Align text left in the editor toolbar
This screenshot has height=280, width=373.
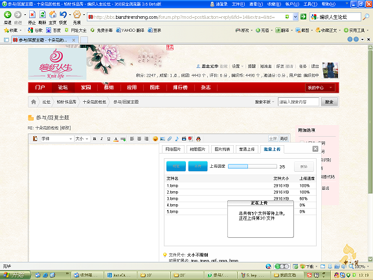(132, 139)
